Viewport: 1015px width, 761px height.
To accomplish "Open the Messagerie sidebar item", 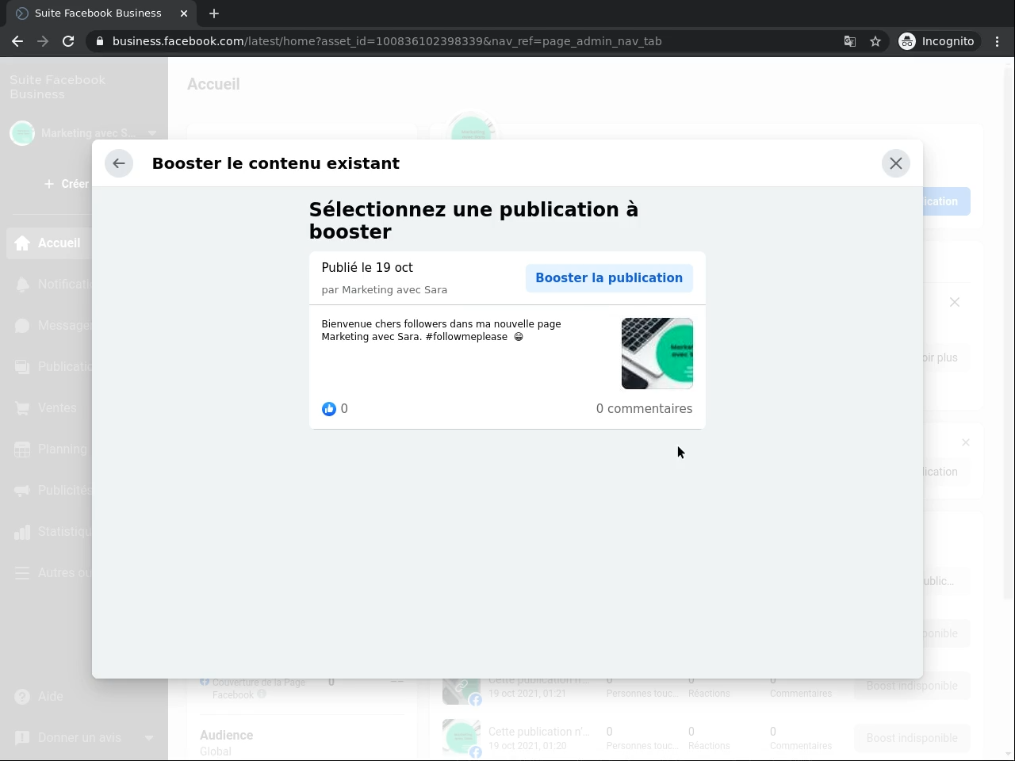I will pyautogui.click(x=48, y=326).
